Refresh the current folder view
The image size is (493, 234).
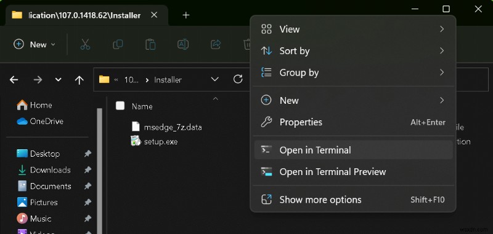(x=238, y=79)
